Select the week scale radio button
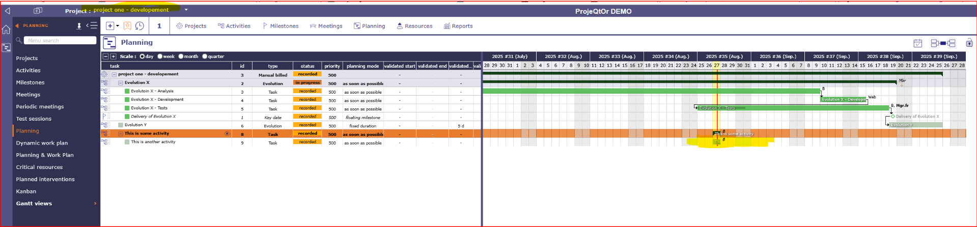This screenshot has width=977, height=227. click(160, 56)
